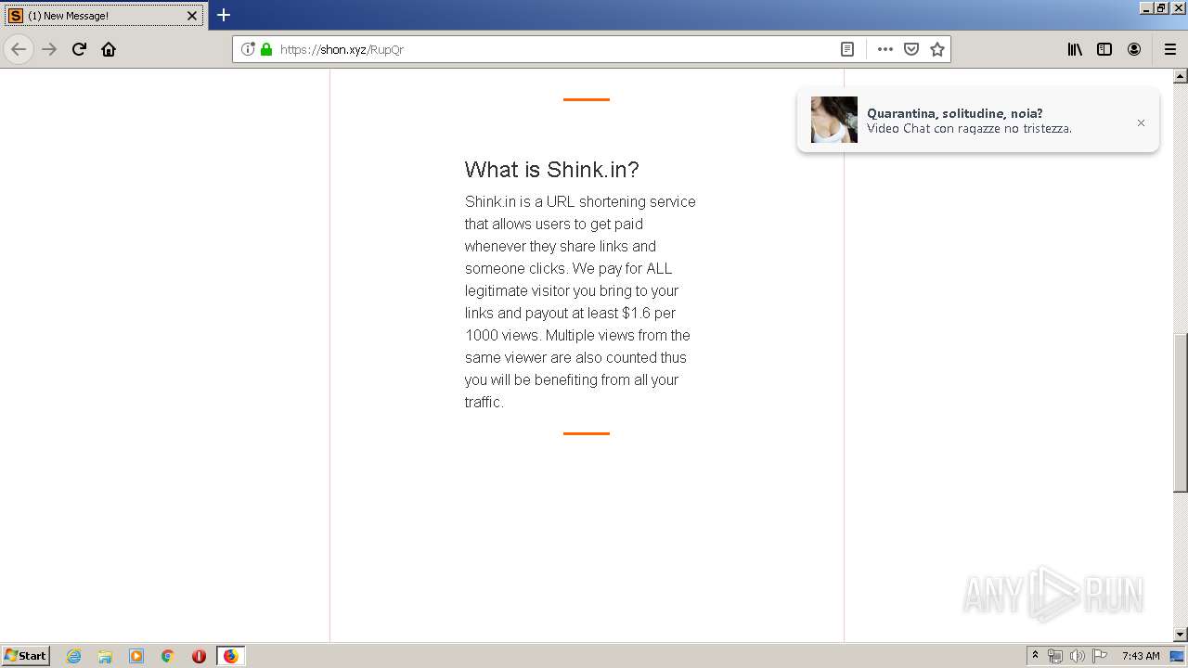The width and height of the screenshot is (1188, 668).
Task: Open the notification thumbnail image
Action: 834,120
